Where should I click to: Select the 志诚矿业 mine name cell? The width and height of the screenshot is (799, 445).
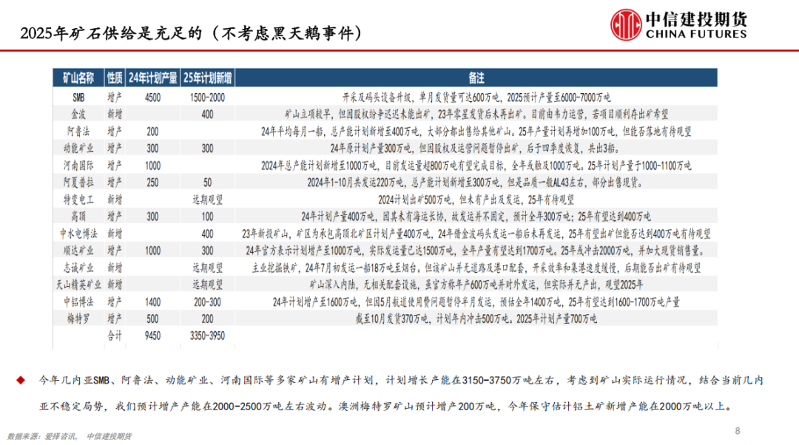(78, 268)
